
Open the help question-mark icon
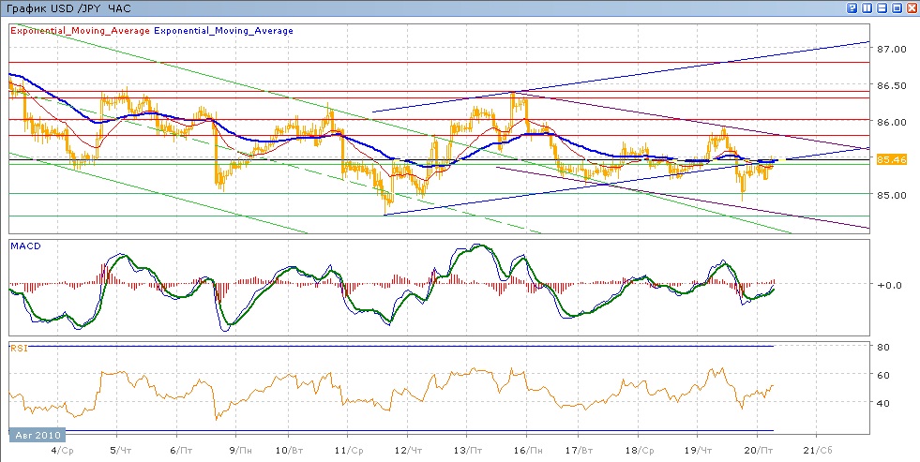[852, 7]
